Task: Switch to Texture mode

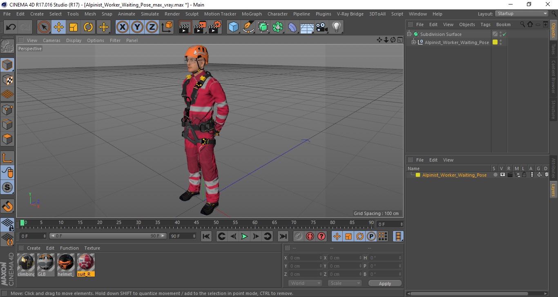Action: [x=7, y=80]
